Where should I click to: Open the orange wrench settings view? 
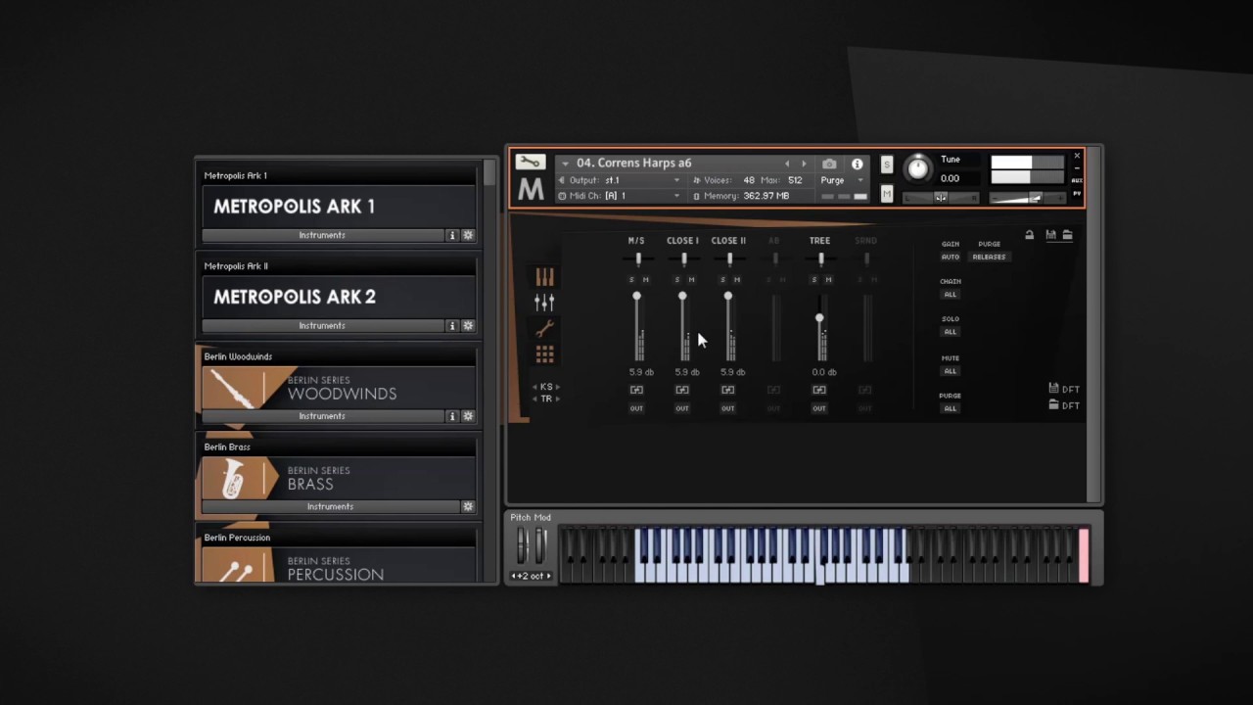click(x=544, y=328)
